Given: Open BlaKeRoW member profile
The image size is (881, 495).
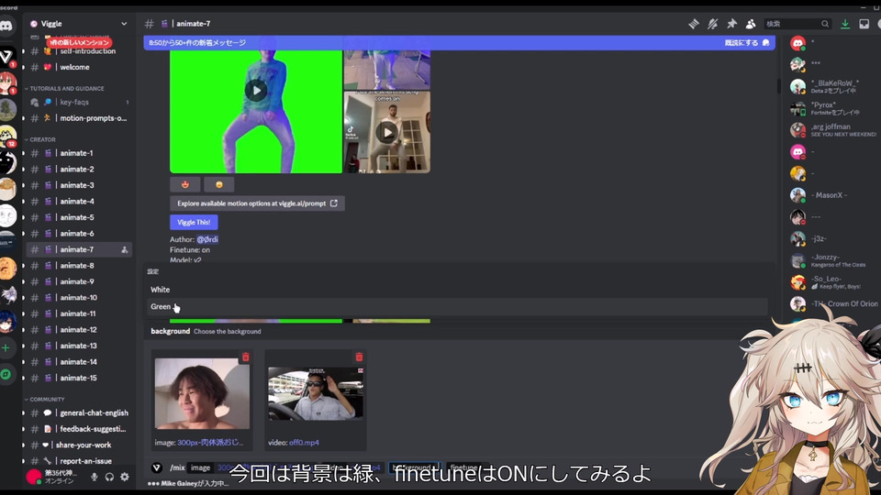Looking at the screenshot, I should point(834,86).
